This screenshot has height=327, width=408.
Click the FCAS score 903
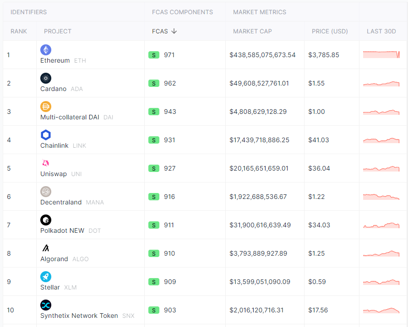point(170,310)
